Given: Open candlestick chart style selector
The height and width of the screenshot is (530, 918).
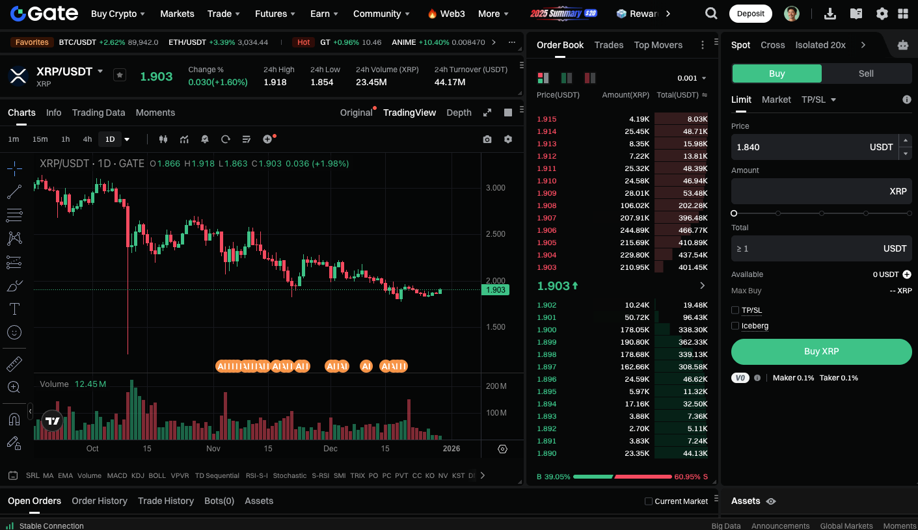Looking at the screenshot, I should click(x=163, y=139).
